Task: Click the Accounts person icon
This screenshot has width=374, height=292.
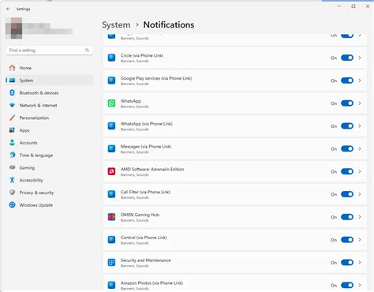Action: (x=12, y=143)
